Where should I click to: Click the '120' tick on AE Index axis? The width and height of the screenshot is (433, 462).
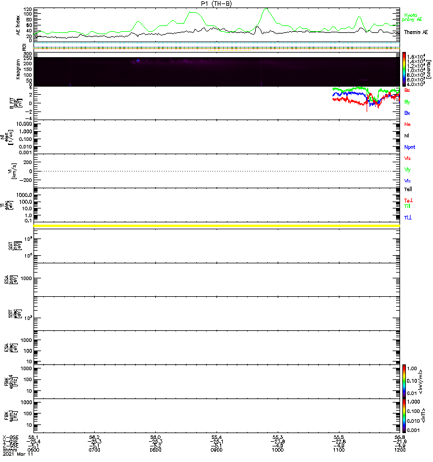point(28,9)
